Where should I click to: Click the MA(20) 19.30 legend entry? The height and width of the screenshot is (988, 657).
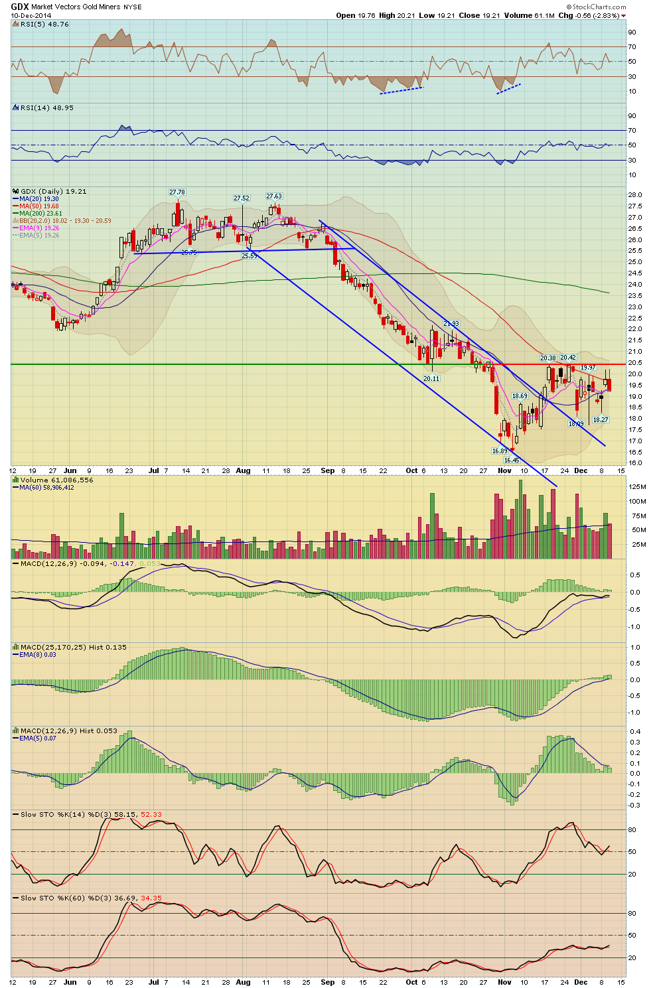point(36,198)
